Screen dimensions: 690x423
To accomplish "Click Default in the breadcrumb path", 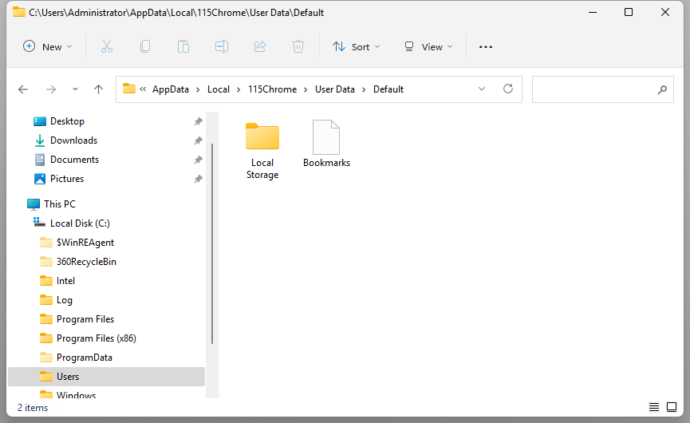I will tap(388, 89).
